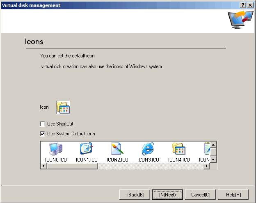Screen dimensions: 256x203
Task: Cancel the virtual disk wizard
Action: [201, 194]
